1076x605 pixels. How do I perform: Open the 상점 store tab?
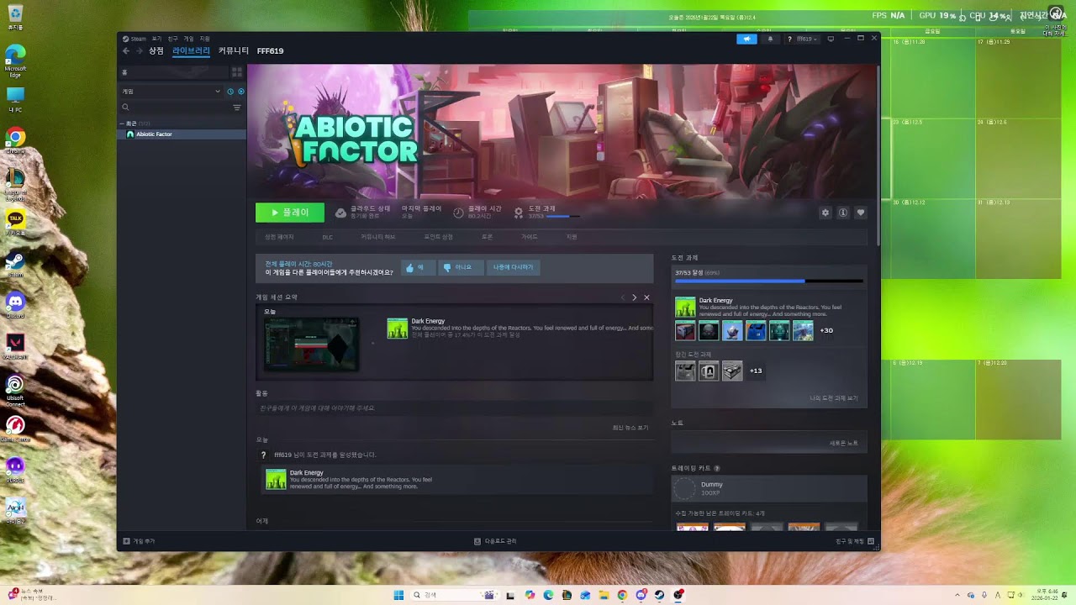(156, 51)
